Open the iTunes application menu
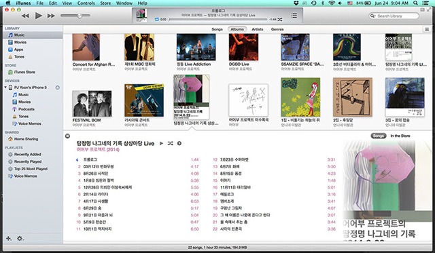The width and height of the screenshot is (435, 253). 23,3
